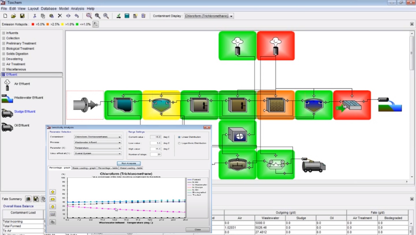Select Logarithmic Distribution radio button

pyautogui.click(x=179, y=143)
